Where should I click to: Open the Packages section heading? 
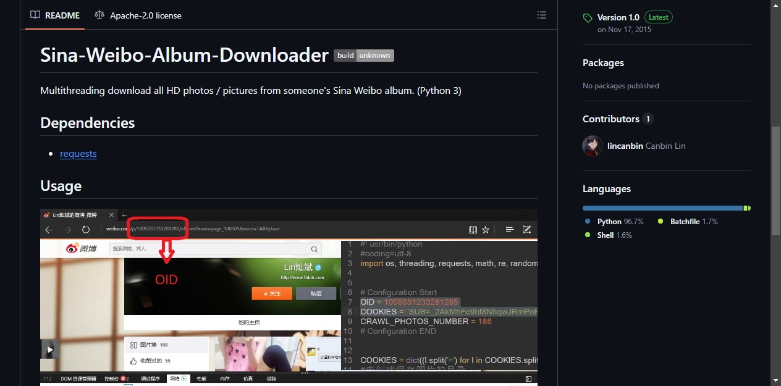603,62
